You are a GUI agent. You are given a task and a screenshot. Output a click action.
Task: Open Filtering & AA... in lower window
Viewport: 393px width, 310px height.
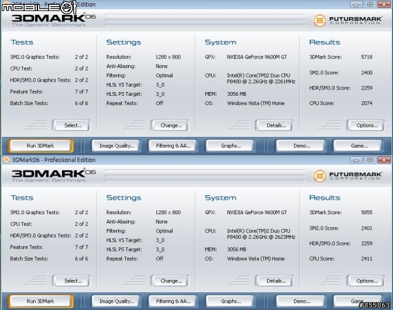coord(173,301)
